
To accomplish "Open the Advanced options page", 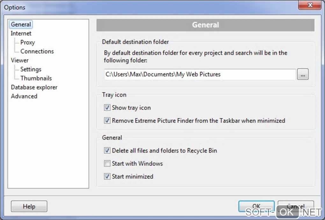I will [24, 96].
